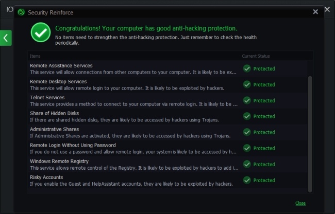Viewport: 335px width, 214px height.
Task: Click Protected checkmark for Remote Desktop Services
Action: (247, 84)
